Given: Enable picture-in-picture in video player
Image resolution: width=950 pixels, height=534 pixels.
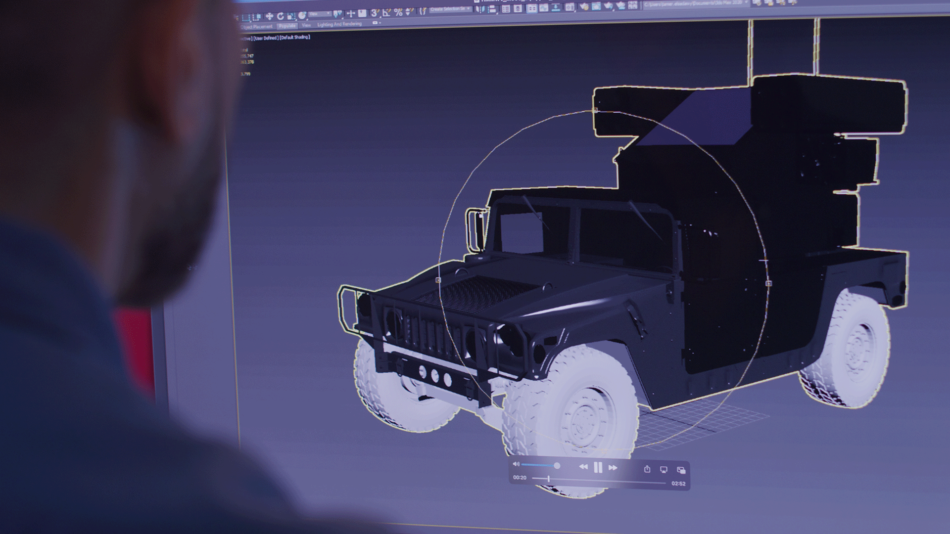Looking at the screenshot, I should point(681,470).
